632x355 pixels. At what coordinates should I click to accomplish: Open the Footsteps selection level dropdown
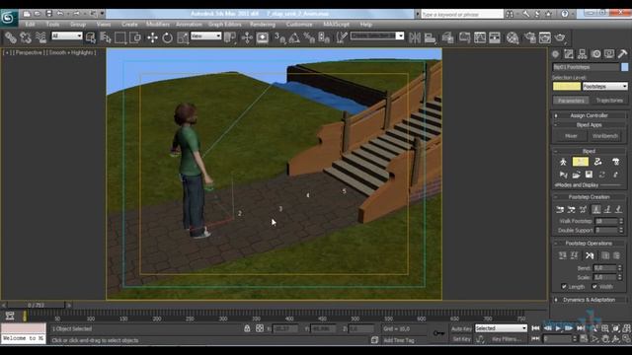click(x=605, y=86)
